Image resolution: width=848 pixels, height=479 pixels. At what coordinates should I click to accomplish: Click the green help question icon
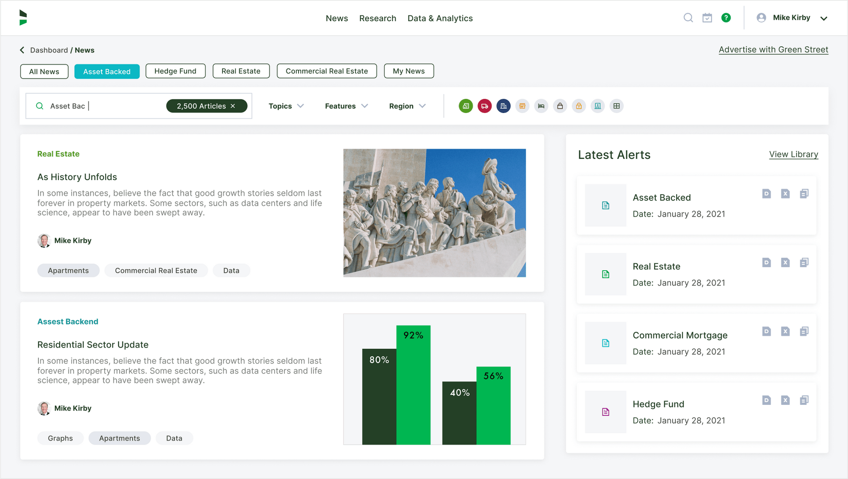726,18
